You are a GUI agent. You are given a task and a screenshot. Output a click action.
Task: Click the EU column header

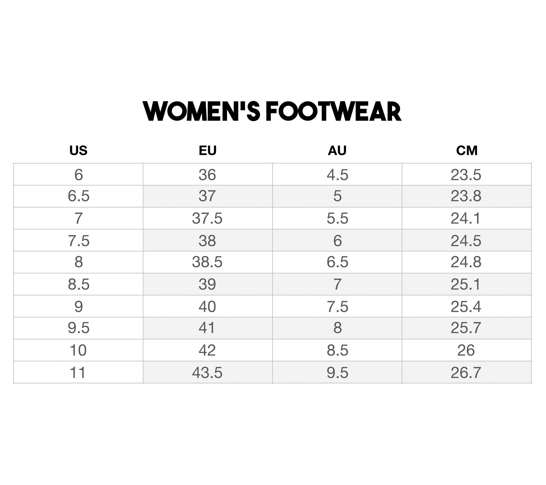207,151
